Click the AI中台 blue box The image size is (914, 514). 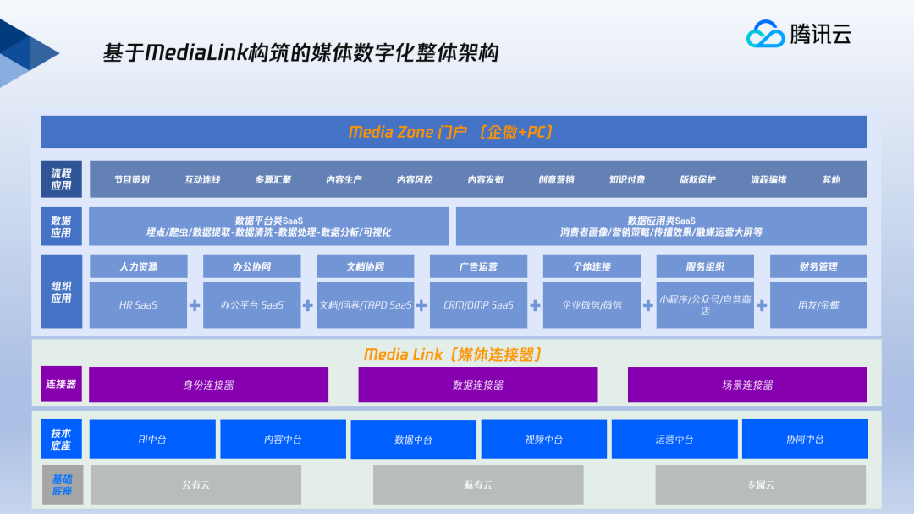pyautogui.click(x=152, y=439)
